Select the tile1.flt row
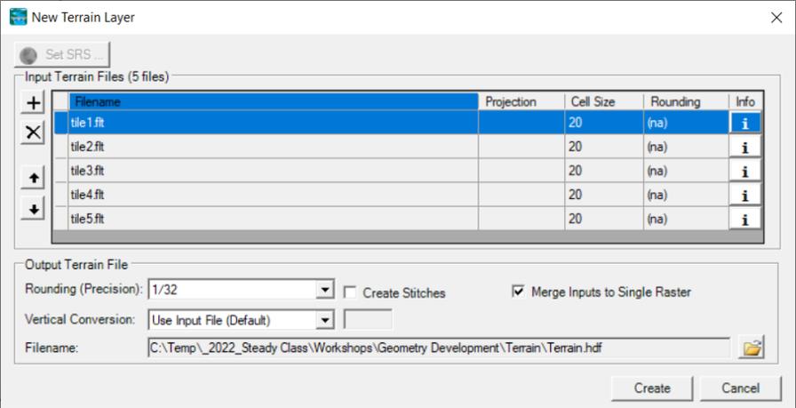The height and width of the screenshot is (408, 796). click(x=408, y=123)
